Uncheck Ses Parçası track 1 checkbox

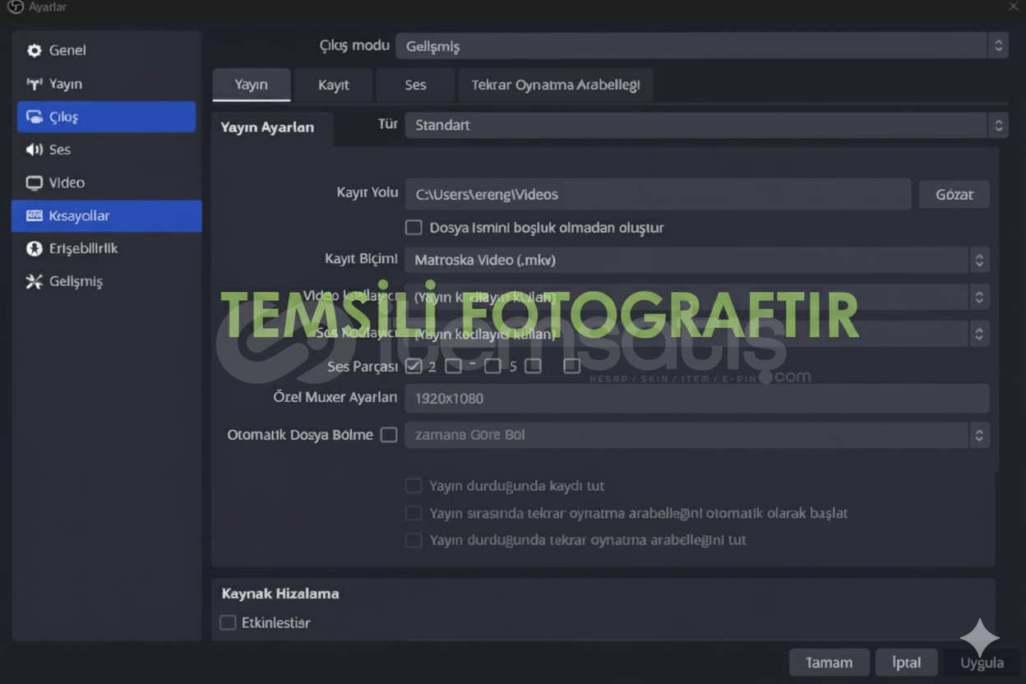[414, 366]
